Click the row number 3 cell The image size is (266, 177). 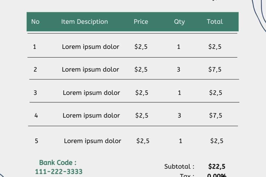coord(35,92)
